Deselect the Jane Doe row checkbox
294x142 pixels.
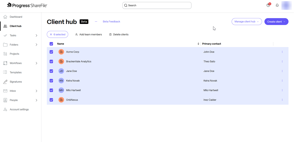pos(51,71)
